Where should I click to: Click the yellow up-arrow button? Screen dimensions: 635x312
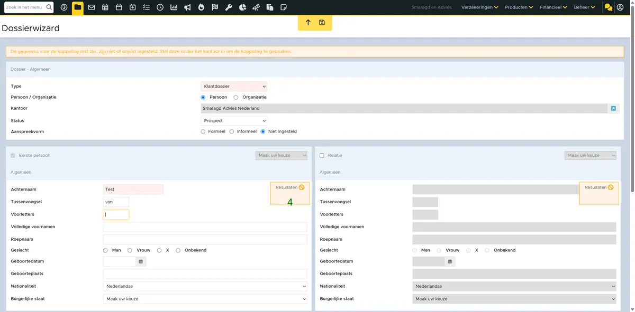point(308,23)
